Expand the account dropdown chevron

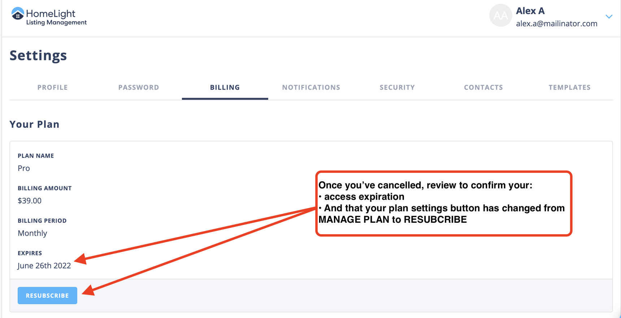[x=609, y=17]
